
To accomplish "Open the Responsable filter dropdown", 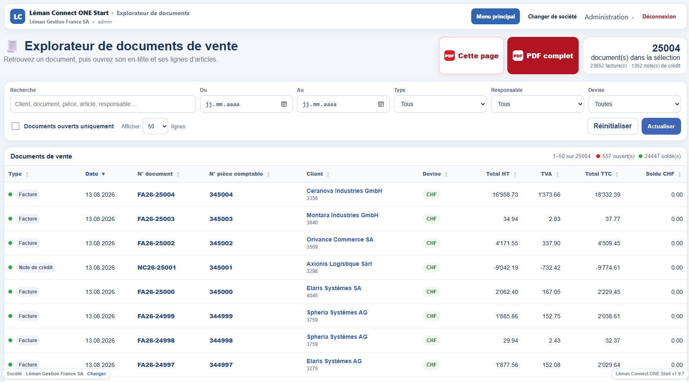I will [x=537, y=104].
